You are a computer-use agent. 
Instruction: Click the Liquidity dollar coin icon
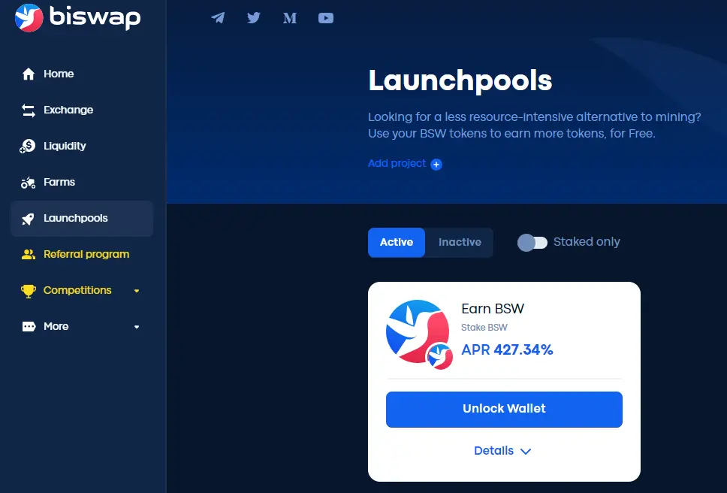coord(27,146)
